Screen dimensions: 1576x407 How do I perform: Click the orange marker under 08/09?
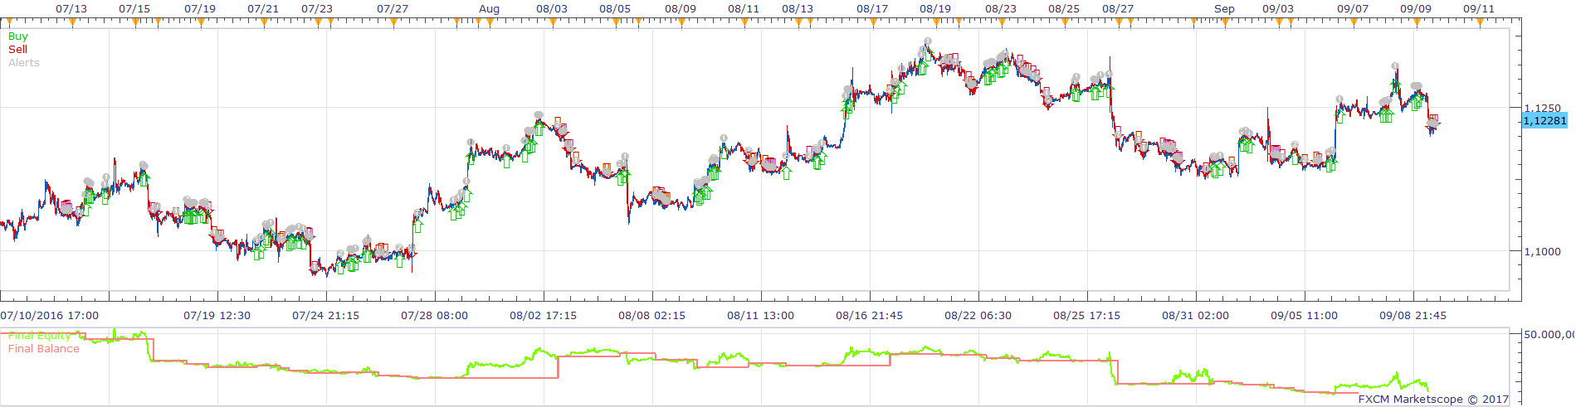pyautogui.click(x=681, y=23)
